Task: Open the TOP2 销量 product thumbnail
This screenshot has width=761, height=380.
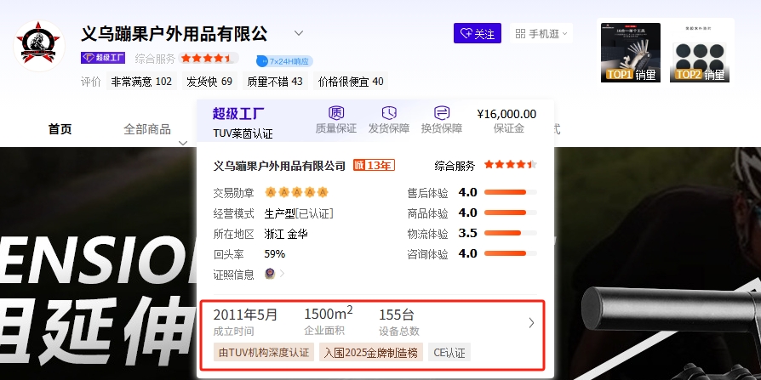Action: [700, 53]
